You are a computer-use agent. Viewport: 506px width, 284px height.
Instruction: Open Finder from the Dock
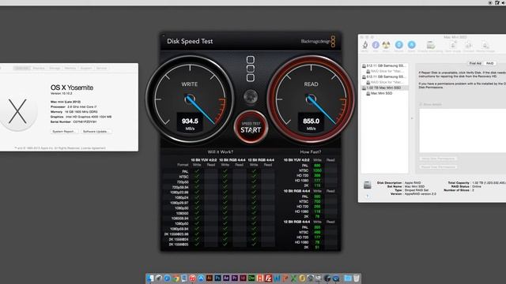coord(151,278)
